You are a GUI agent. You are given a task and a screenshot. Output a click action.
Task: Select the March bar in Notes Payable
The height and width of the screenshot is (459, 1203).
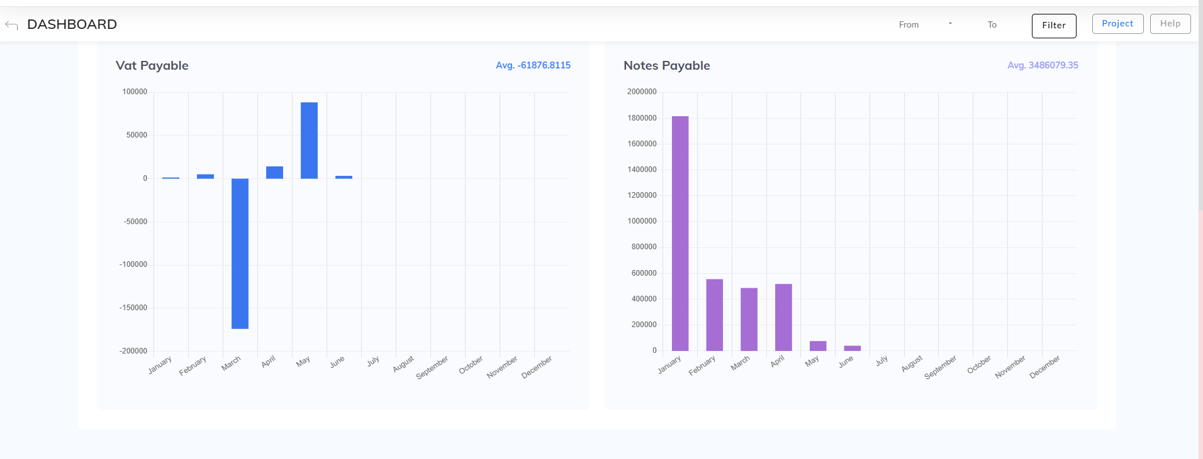pos(749,319)
